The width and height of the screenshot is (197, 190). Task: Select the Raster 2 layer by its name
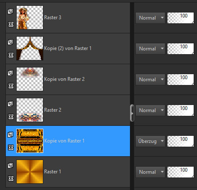53,110
